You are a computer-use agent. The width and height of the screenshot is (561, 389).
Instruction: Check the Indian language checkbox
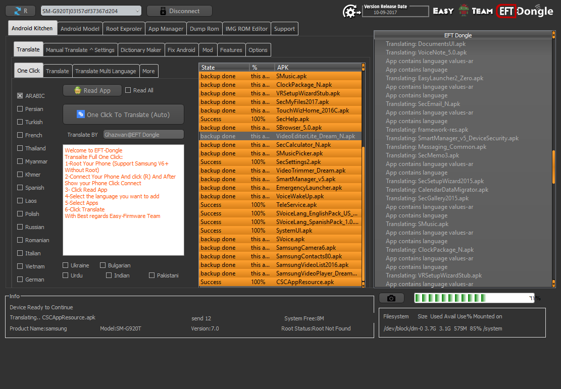(x=109, y=275)
